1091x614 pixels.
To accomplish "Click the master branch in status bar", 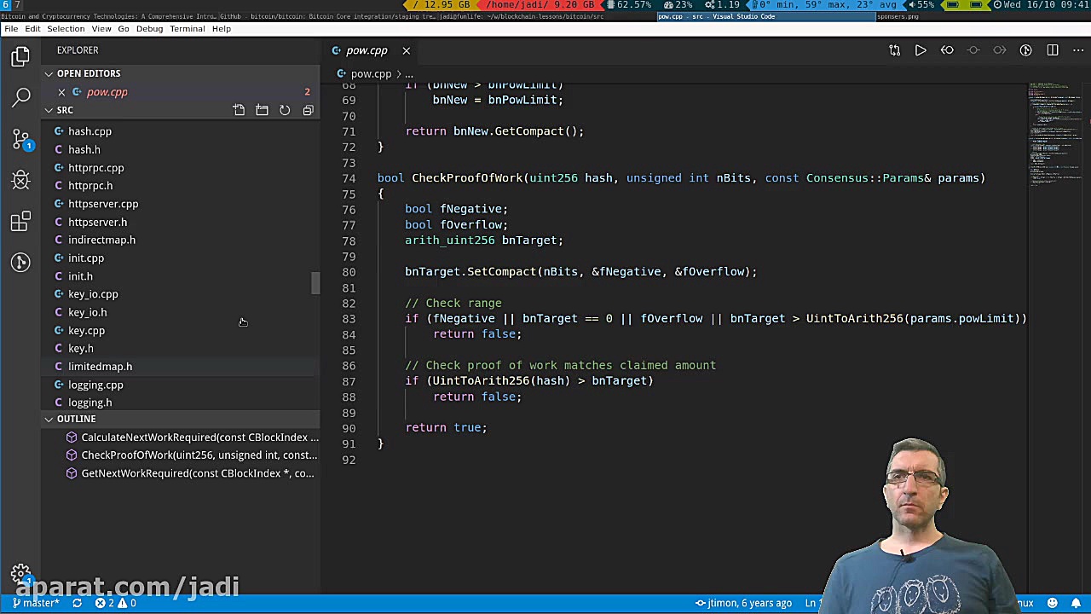I will click(36, 603).
